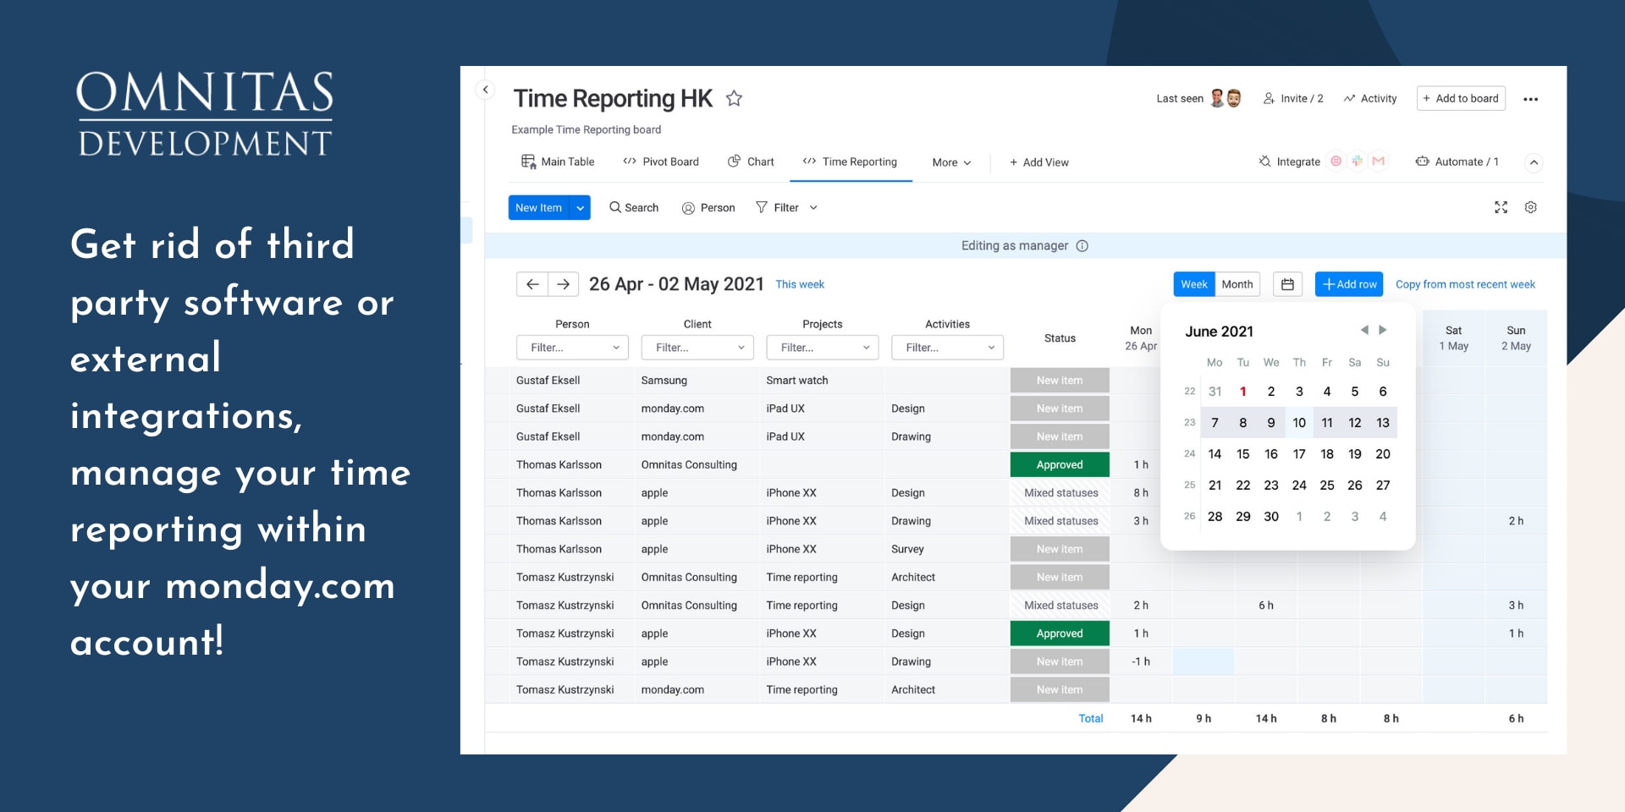This screenshot has width=1625, height=812.
Task: Open Invite / 2 members
Action: pyautogui.click(x=1293, y=98)
